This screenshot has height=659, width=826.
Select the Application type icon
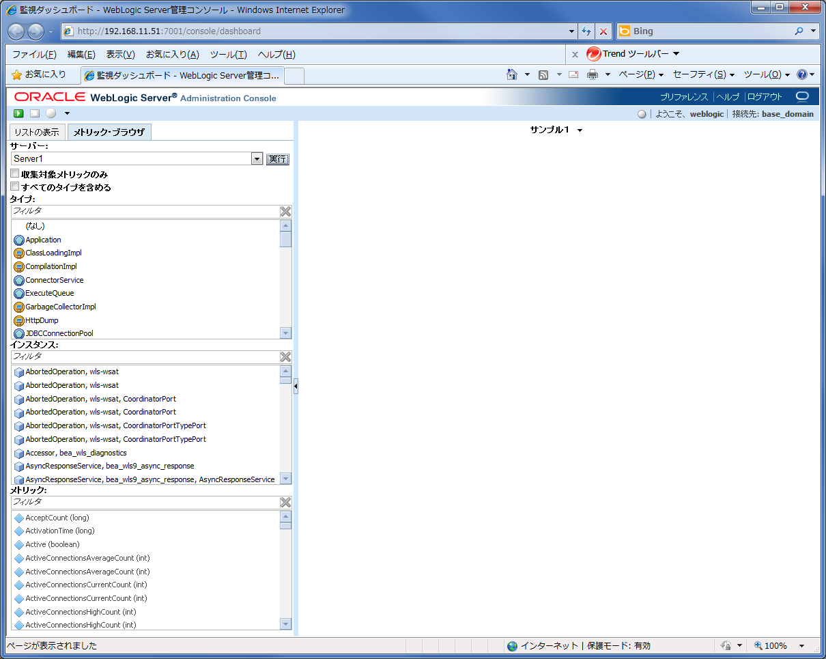(19, 240)
